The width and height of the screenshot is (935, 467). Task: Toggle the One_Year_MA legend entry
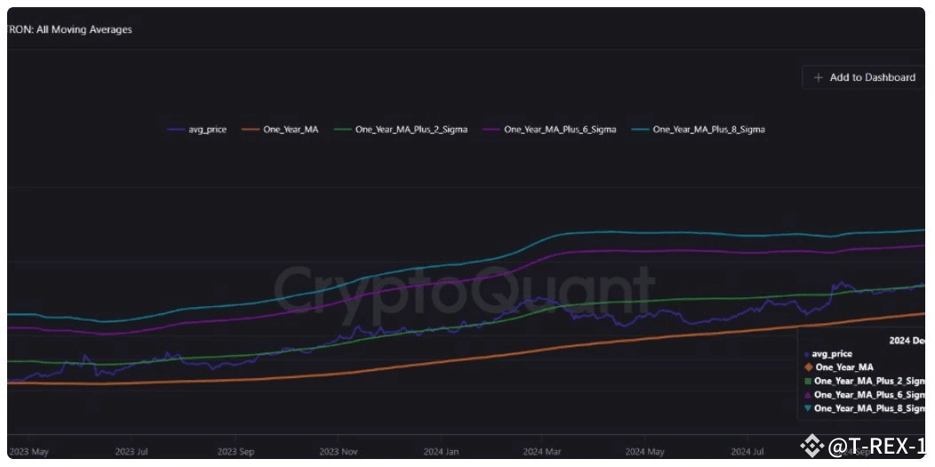[291, 130]
